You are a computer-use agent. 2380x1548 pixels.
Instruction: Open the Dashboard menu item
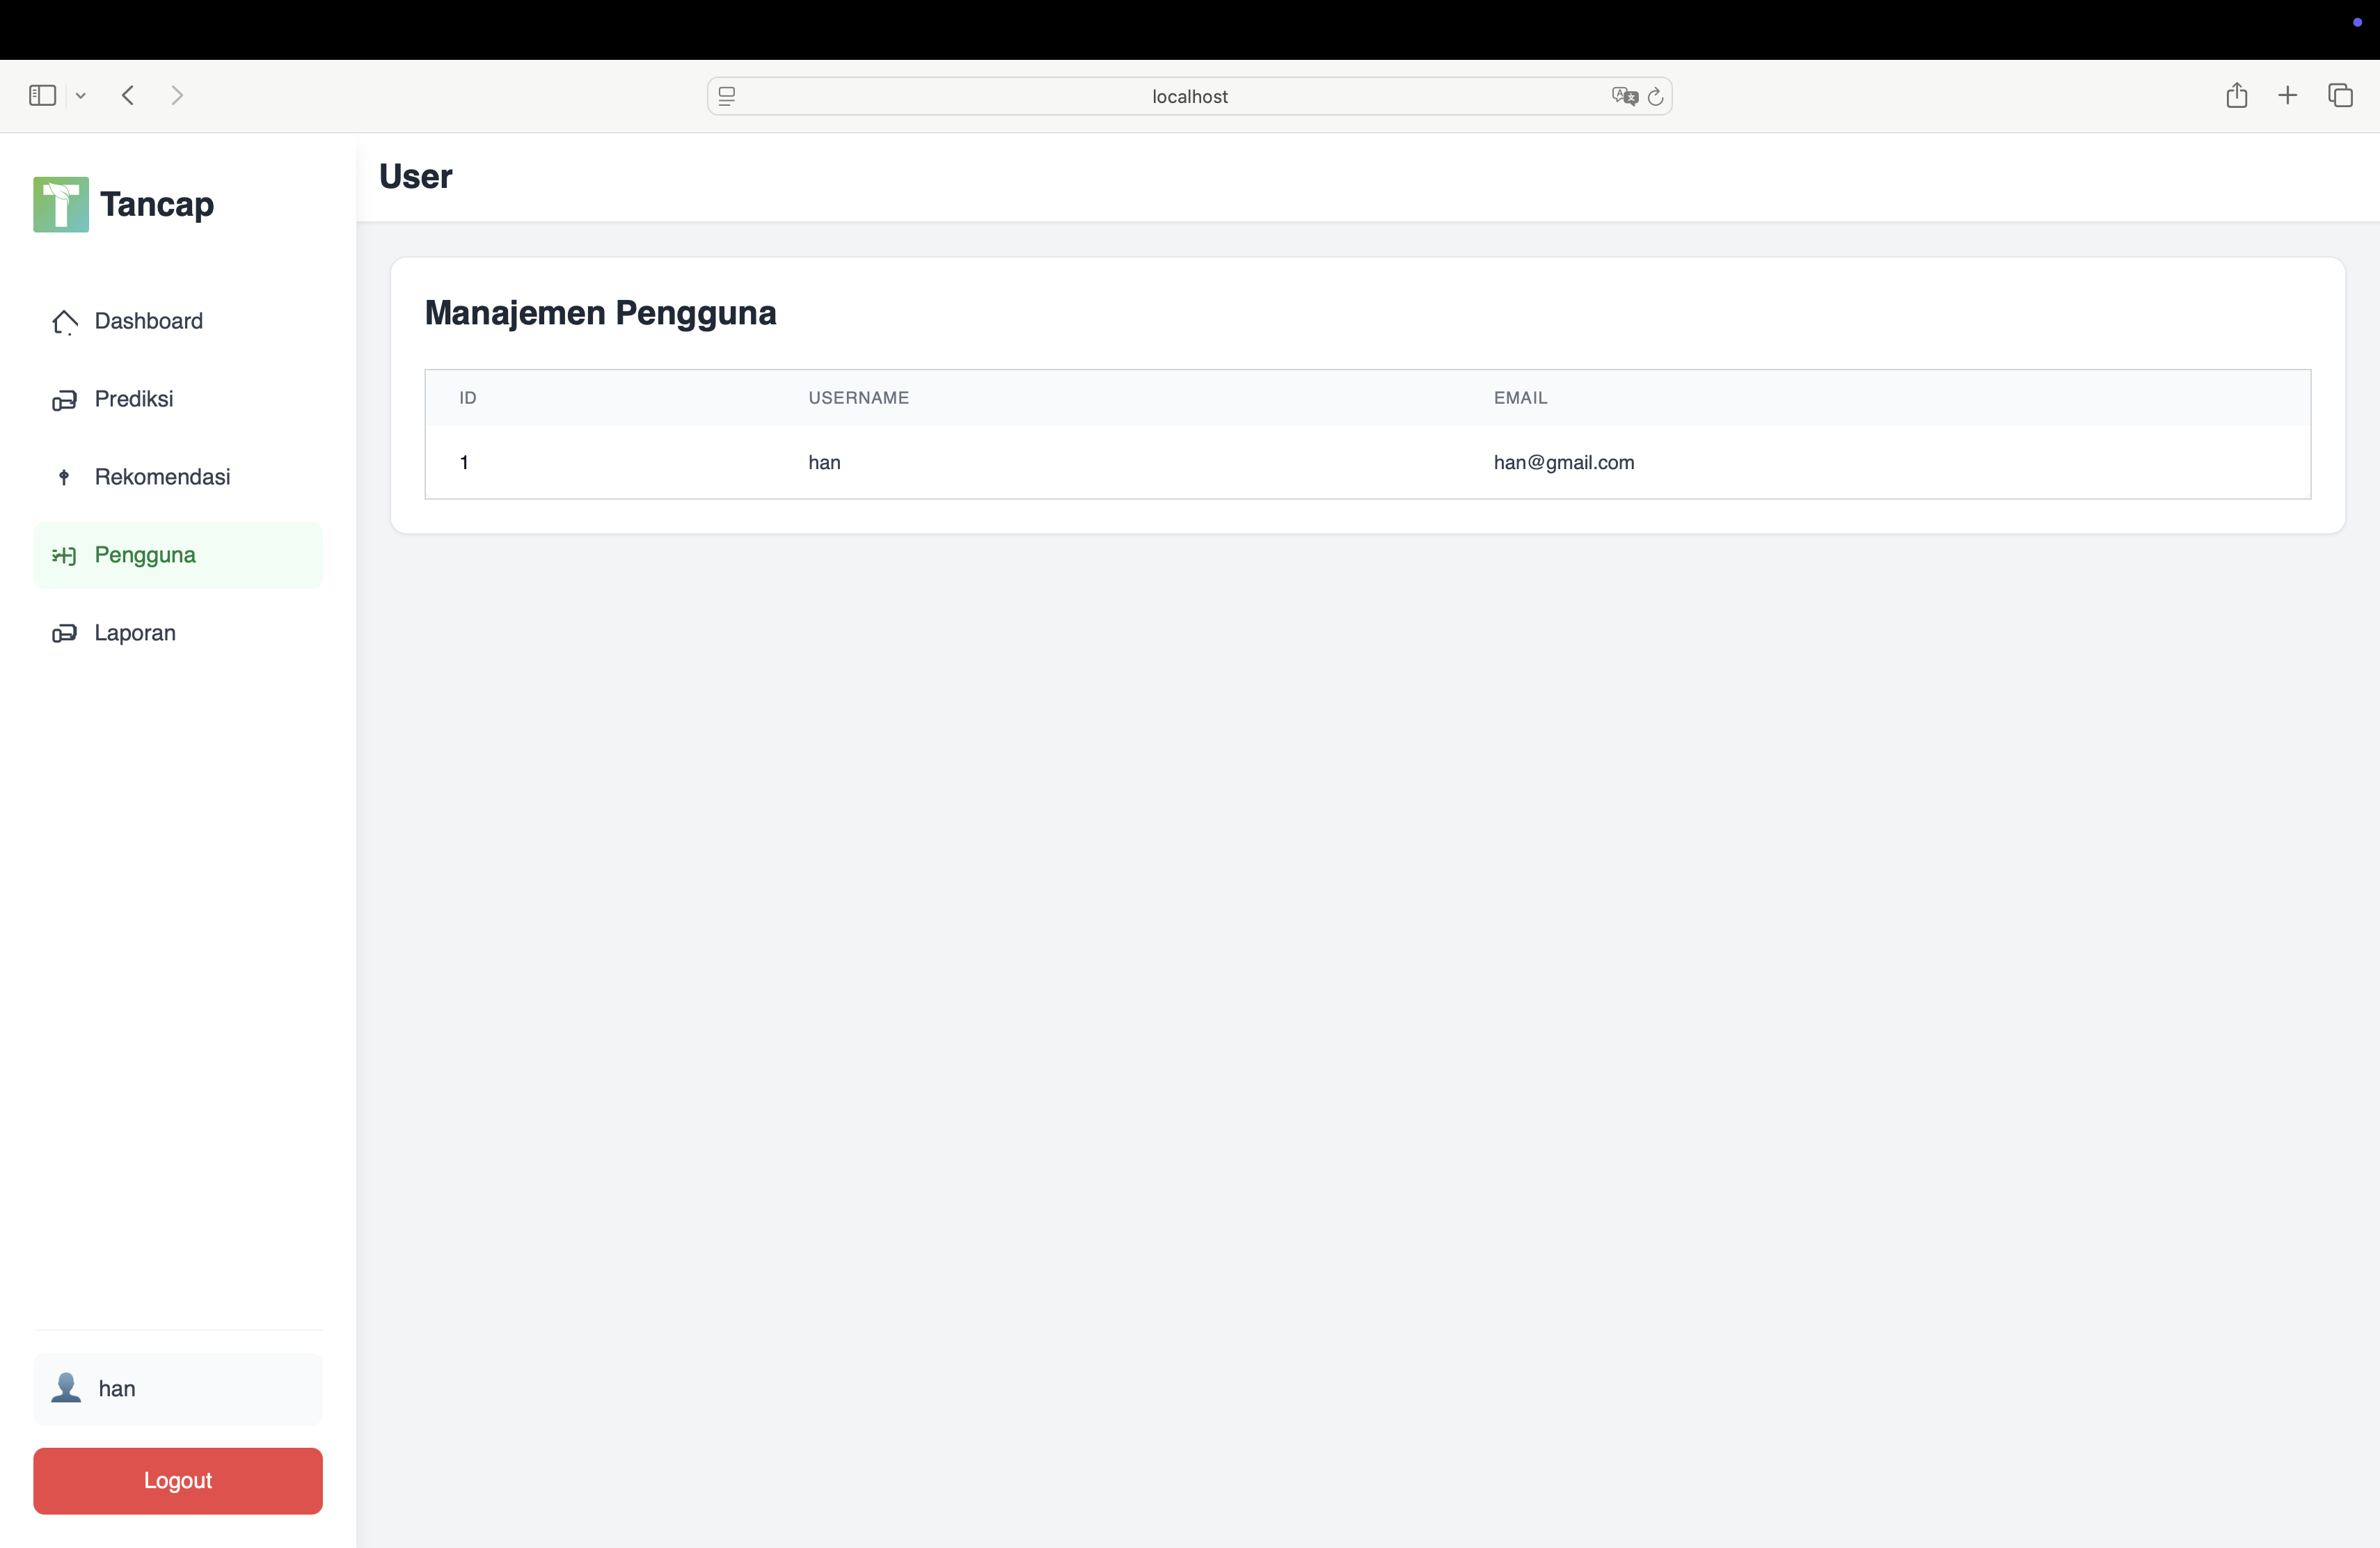coord(178,321)
